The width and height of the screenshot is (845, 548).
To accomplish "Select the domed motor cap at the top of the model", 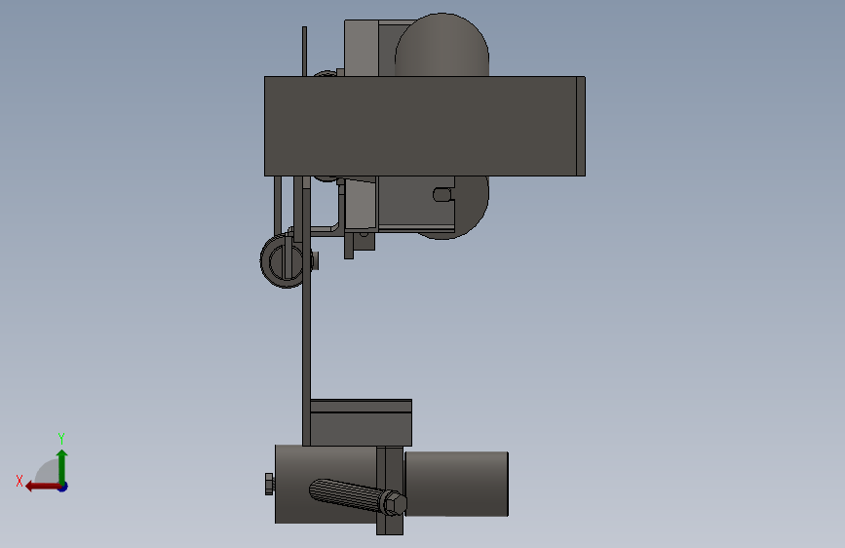I will pos(442,44).
